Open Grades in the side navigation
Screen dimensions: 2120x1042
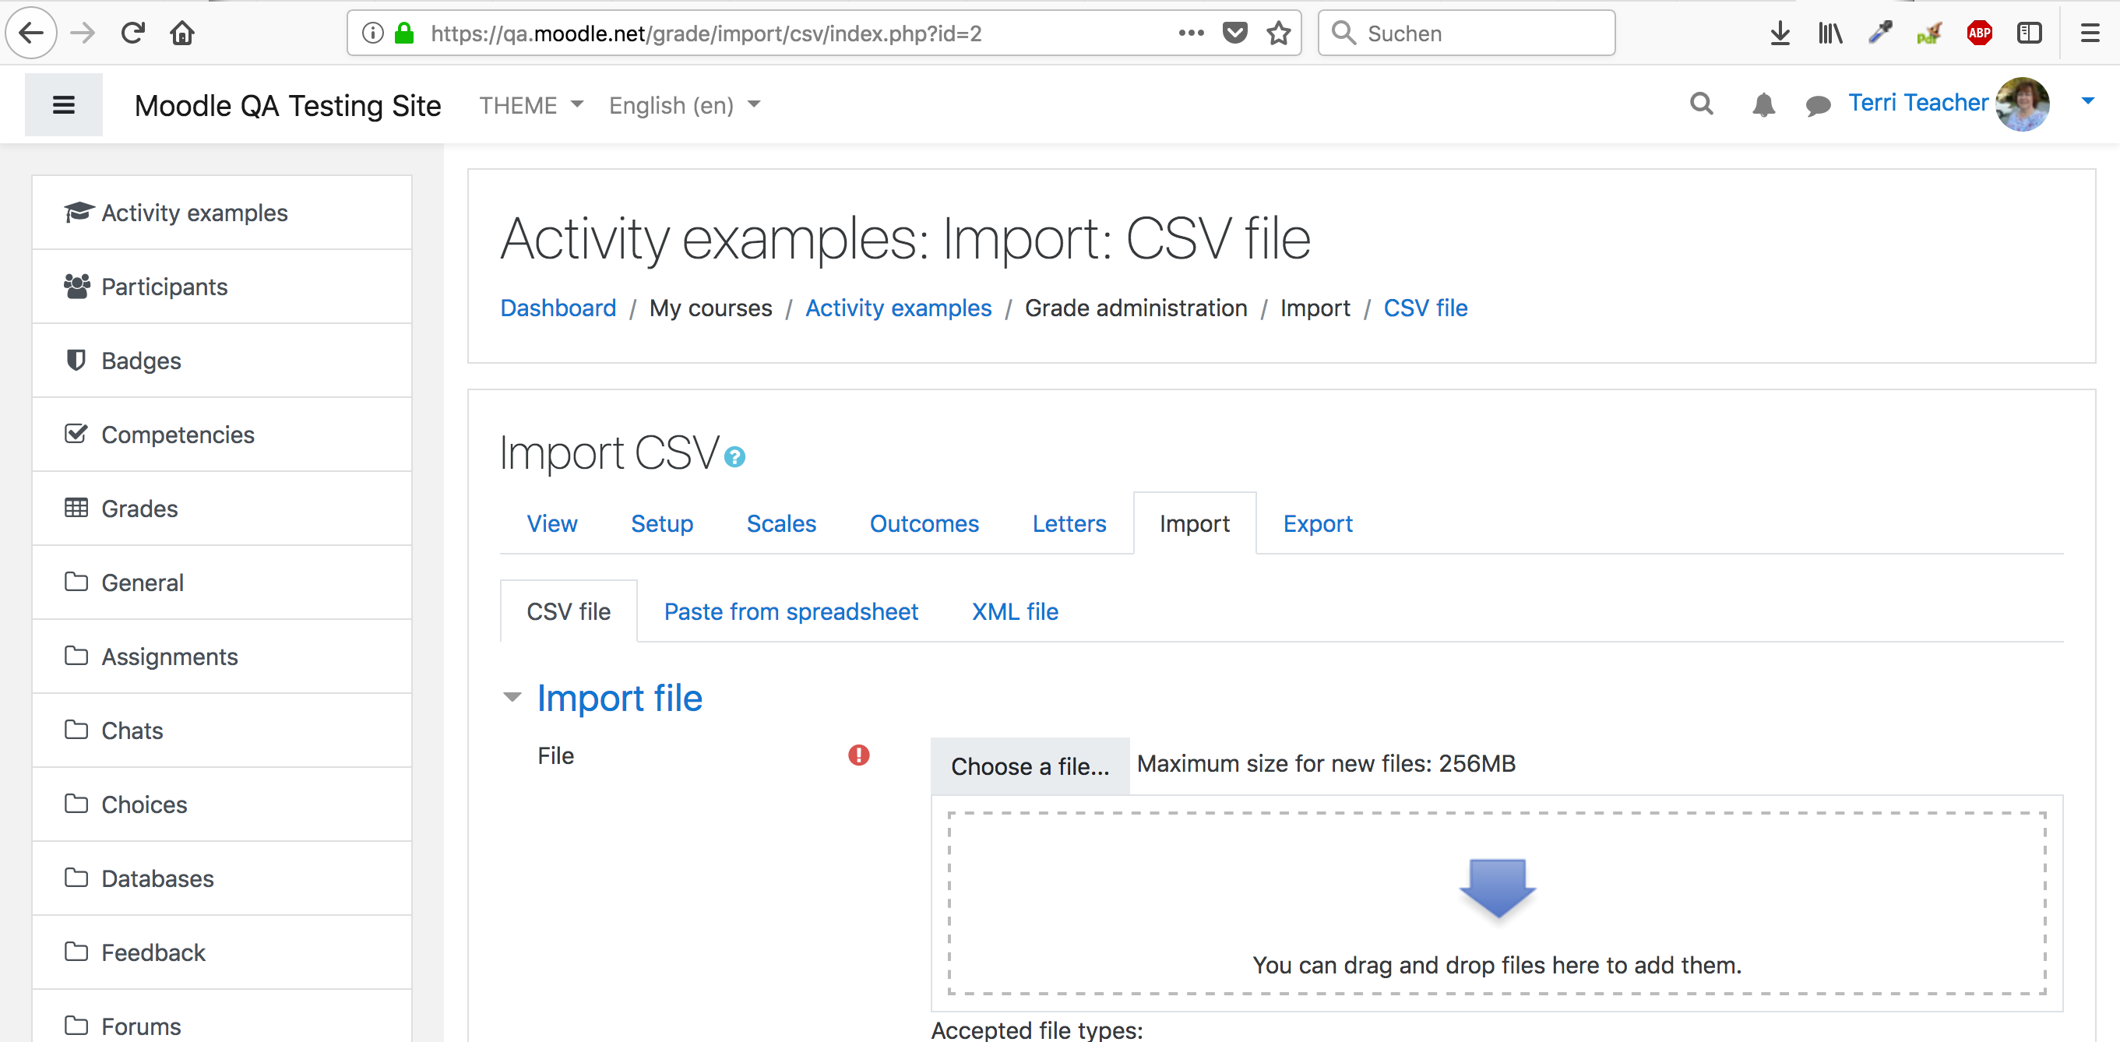(x=221, y=508)
